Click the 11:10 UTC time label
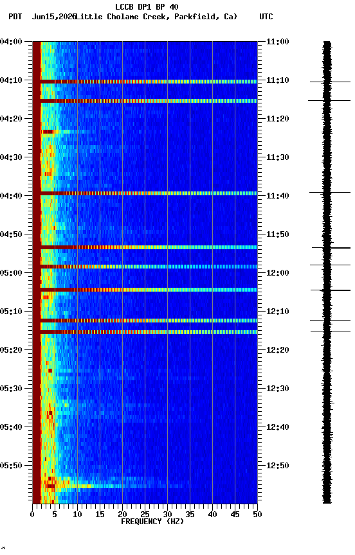This screenshot has width=355, height=555. pos(278,80)
